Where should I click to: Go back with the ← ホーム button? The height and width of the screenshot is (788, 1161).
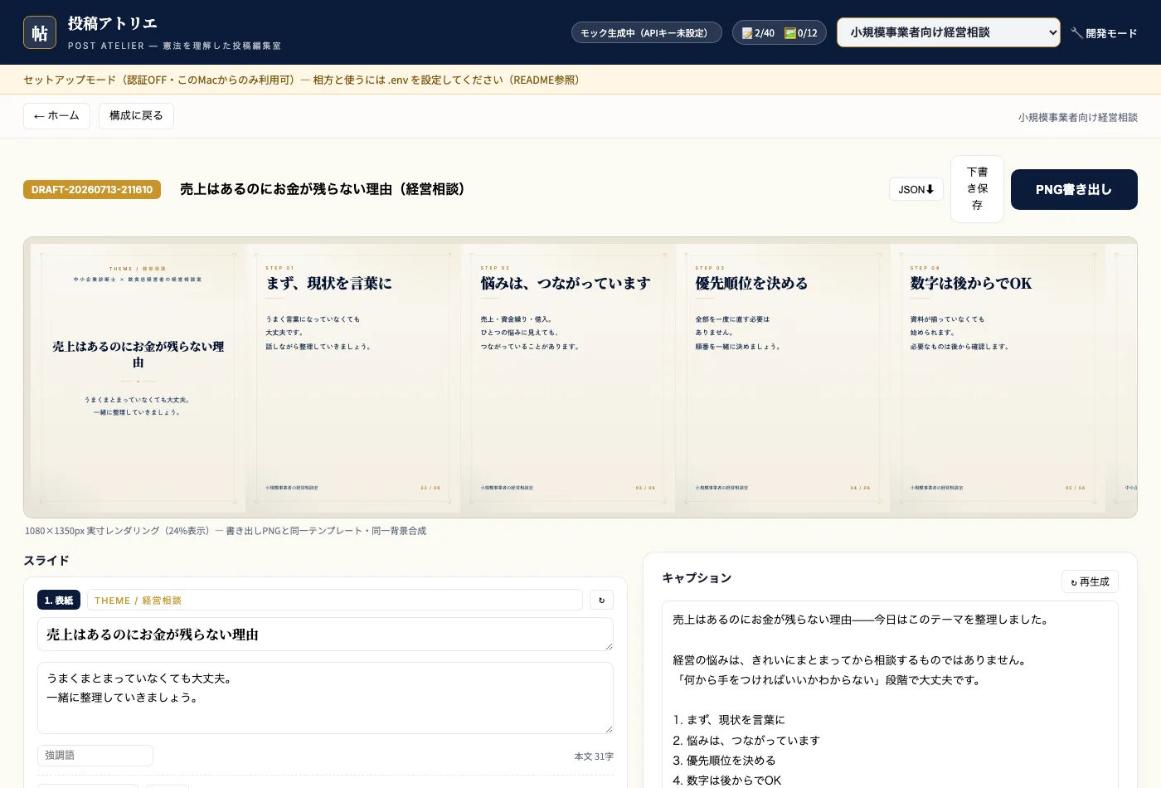(56, 116)
